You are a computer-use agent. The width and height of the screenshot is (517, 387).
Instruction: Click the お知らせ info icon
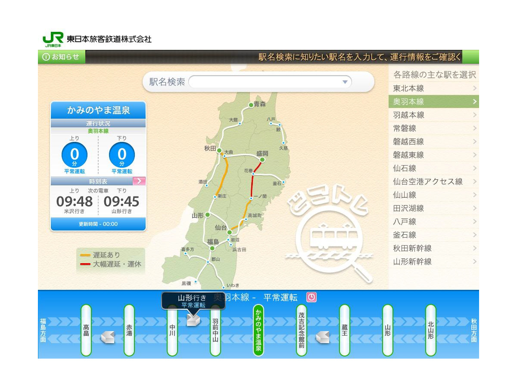pos(46,57)
